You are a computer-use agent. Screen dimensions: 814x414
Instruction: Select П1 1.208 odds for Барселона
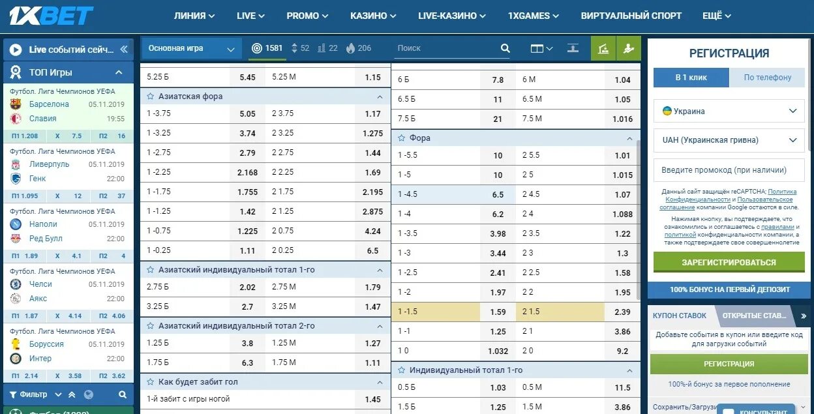[25, 136]
